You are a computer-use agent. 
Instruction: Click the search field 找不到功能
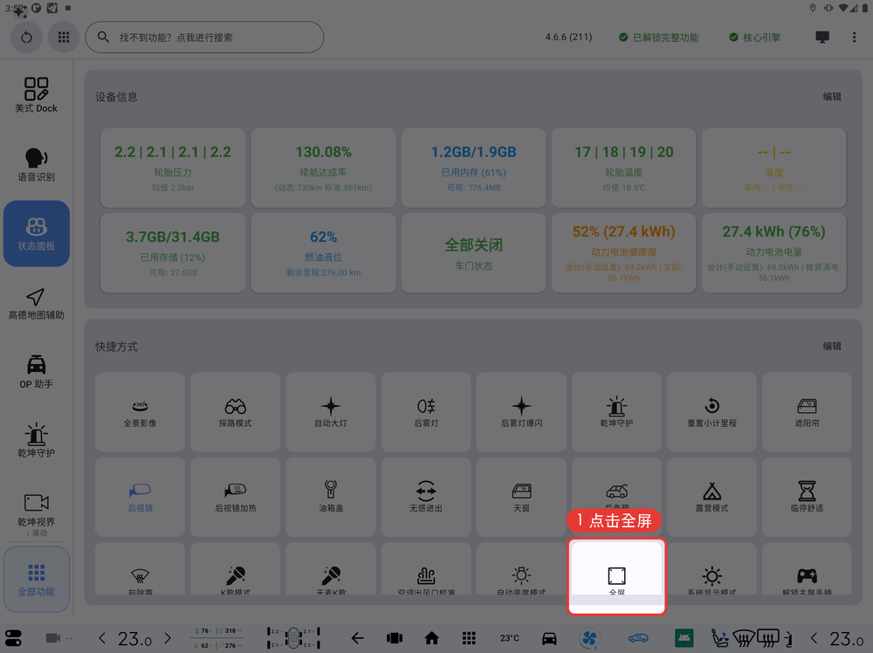point(204,38)
